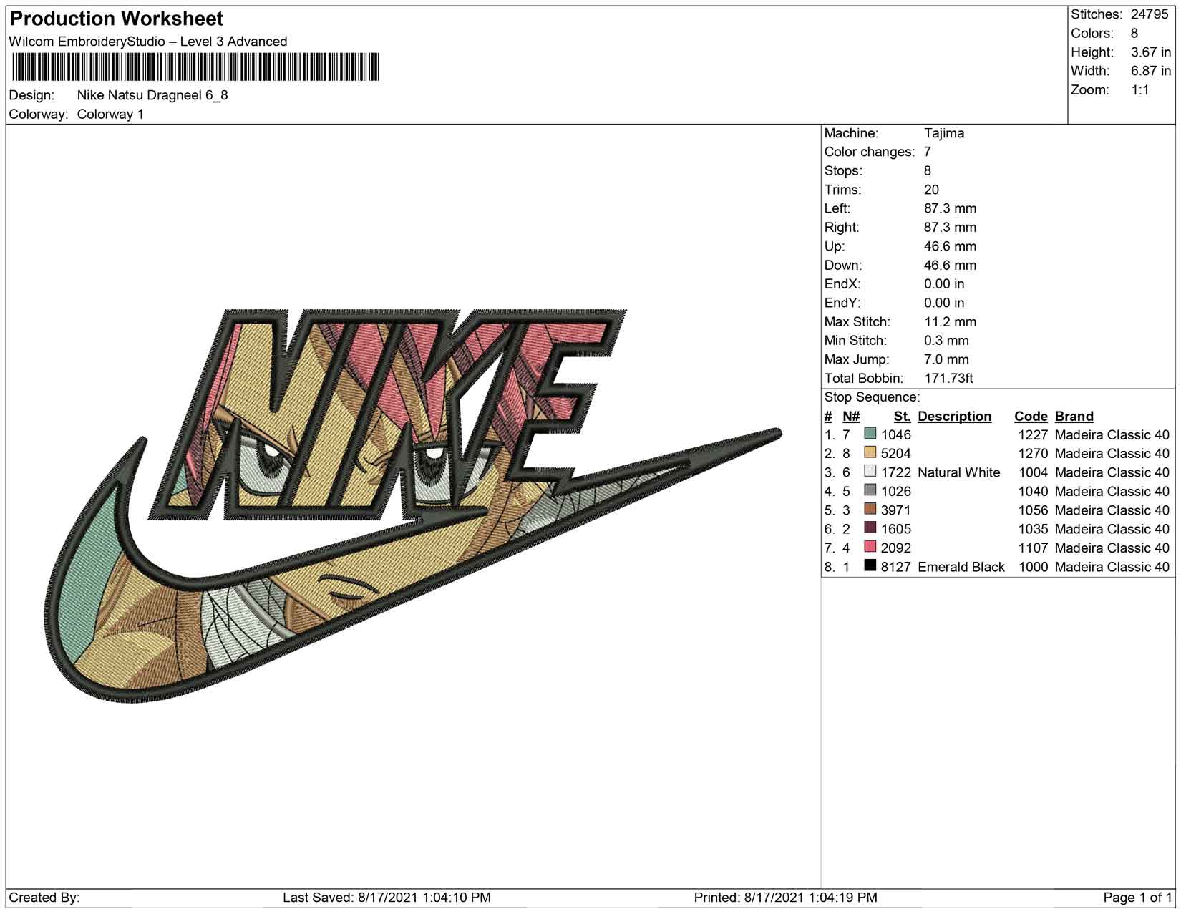1181x909 pixels.
Task: Click the Min Stitch value '0.3 mm'
Action: coord(946,341)
